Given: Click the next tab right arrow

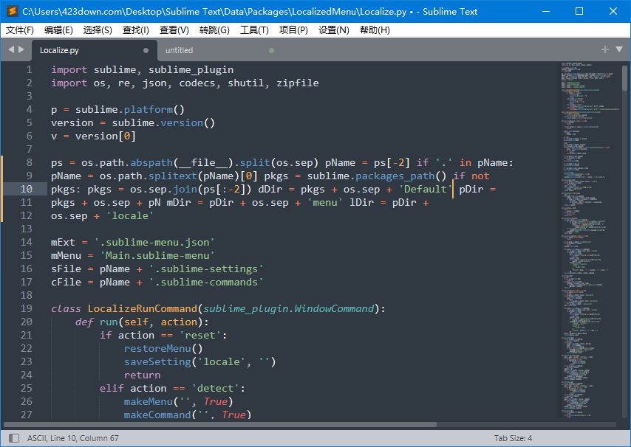Looking at the screenshot, I should pos(21,49).
